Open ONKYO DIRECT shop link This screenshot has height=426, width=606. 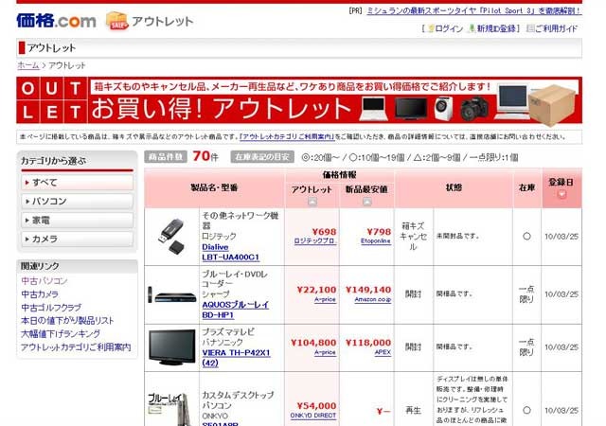313,416
